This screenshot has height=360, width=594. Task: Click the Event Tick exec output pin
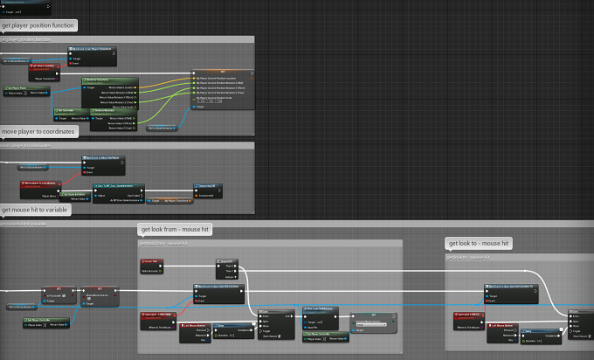tap(160, 266)
